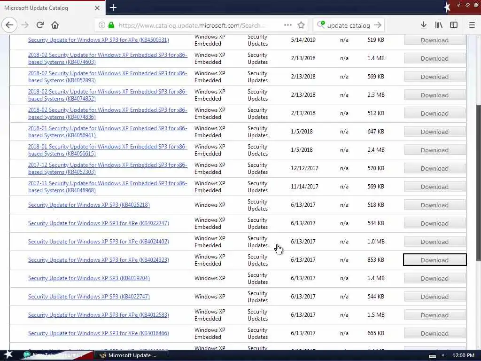Click the 12:00 PM clock
This screenshot has width=481, height=361.
(463, 355)
